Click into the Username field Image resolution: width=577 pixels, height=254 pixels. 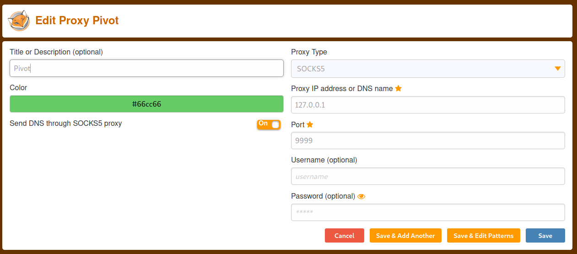coord(428,176)
